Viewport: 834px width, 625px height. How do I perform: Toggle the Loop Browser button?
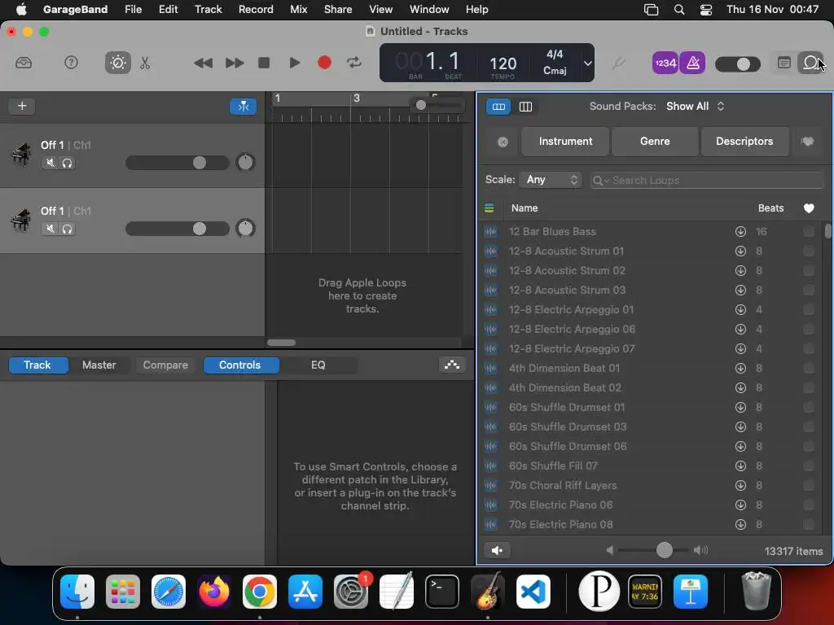pos(810,63)
